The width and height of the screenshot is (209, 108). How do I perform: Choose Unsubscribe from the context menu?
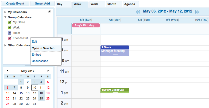(x=40, y=61)
